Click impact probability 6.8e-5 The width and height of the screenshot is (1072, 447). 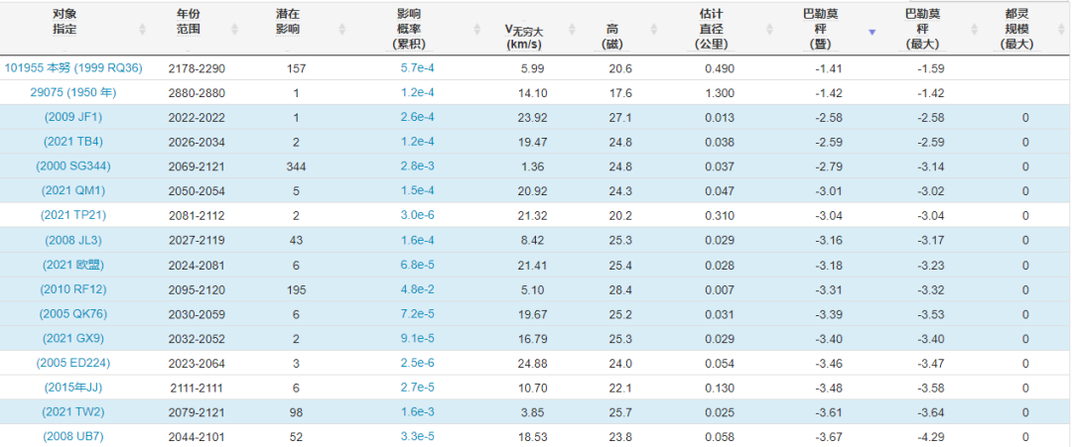pyautogui.click(x=417, y=265)
